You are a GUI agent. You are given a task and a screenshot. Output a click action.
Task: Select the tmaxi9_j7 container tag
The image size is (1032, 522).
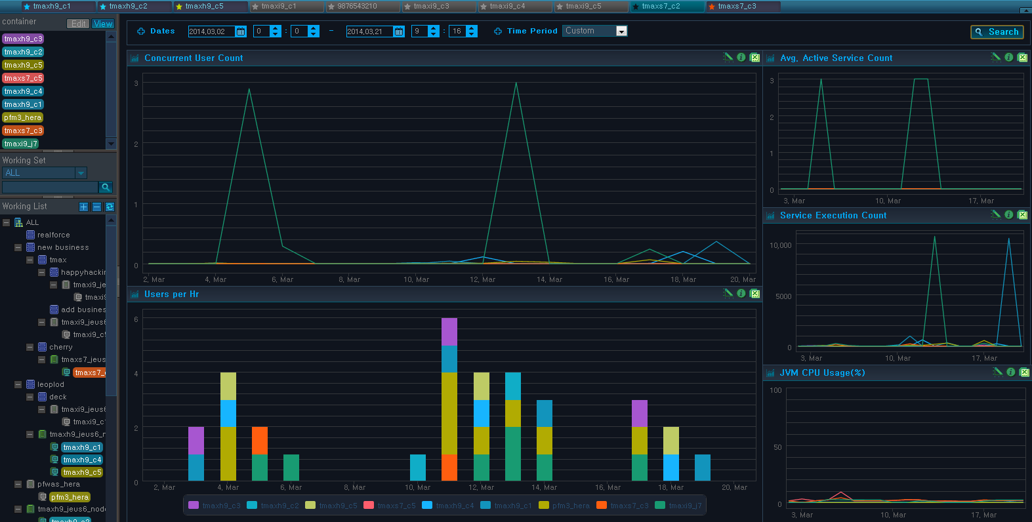click(20, 144)
